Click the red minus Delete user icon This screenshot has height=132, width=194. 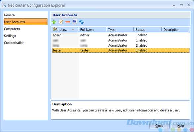click(x=68, y=22)
